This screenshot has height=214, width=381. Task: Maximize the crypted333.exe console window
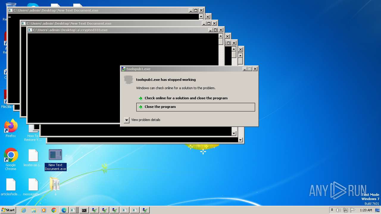(215, 30)
